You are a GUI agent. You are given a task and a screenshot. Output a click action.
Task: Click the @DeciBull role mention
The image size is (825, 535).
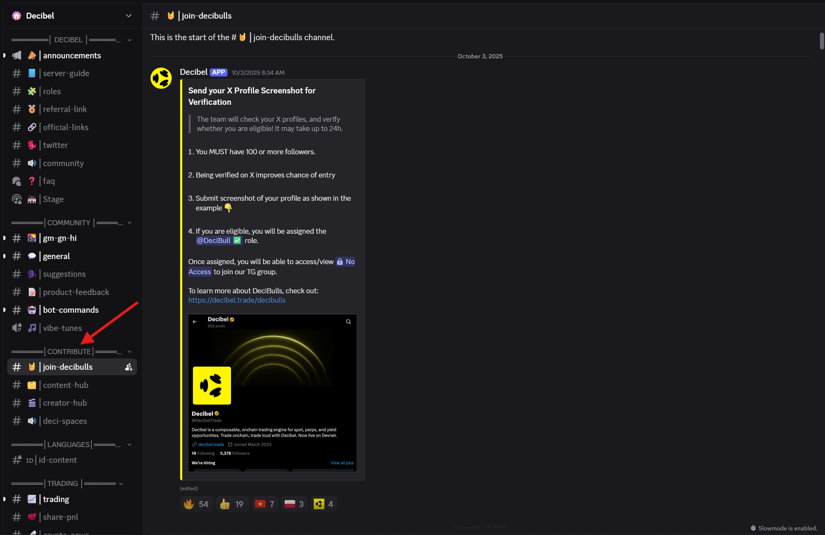tap(218, 240)
